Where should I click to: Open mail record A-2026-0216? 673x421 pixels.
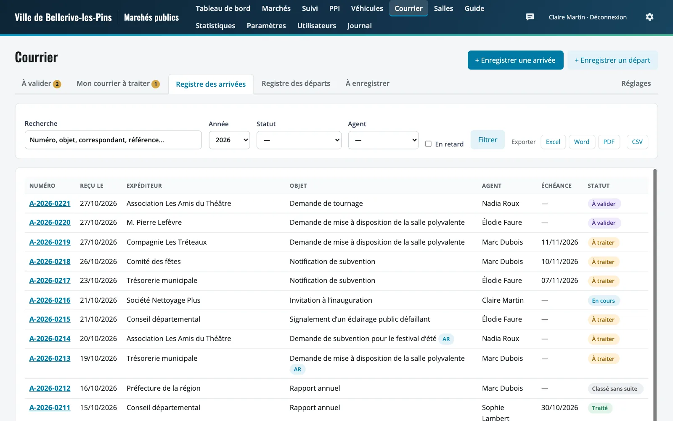click(x=50, y=300)
